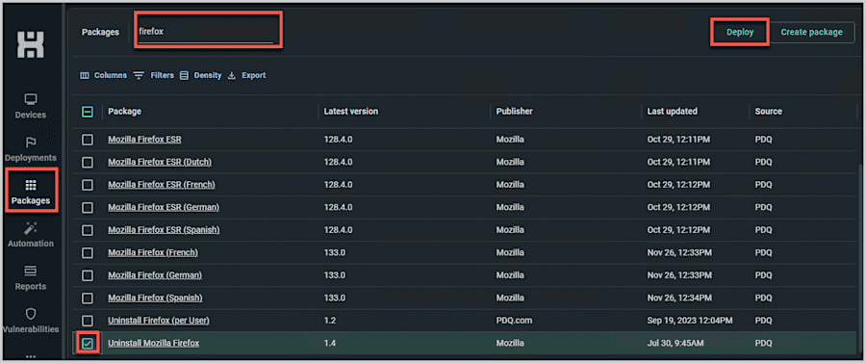Open Packages grid icon in sidebar

pos(31,185)
